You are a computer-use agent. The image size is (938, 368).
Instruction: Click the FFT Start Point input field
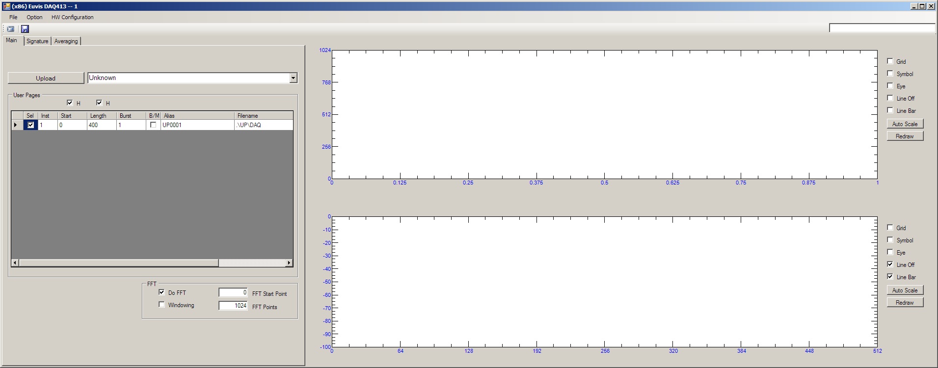[x=233, y=292]
